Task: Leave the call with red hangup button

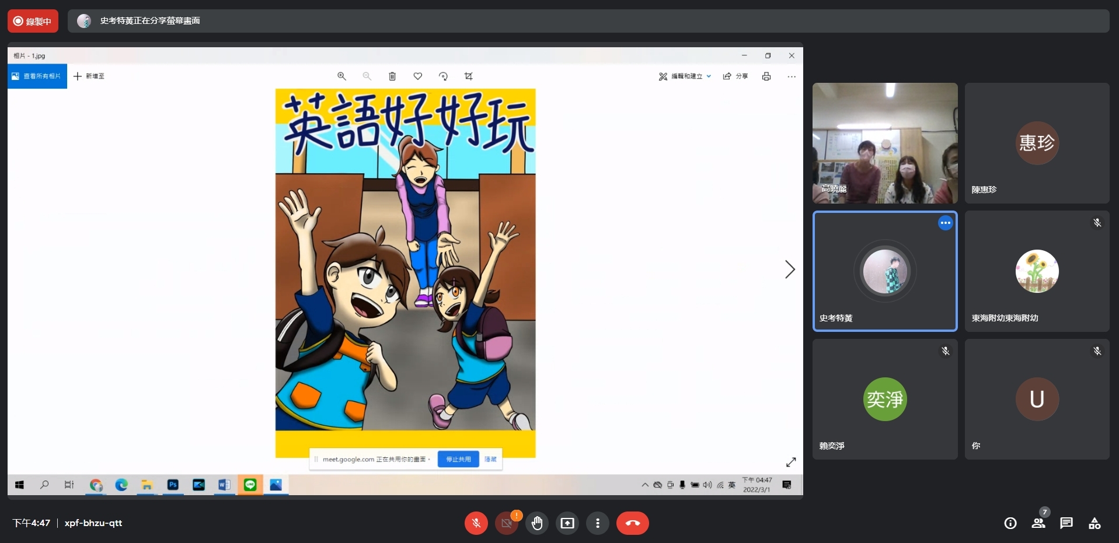Action: [633, 523]
